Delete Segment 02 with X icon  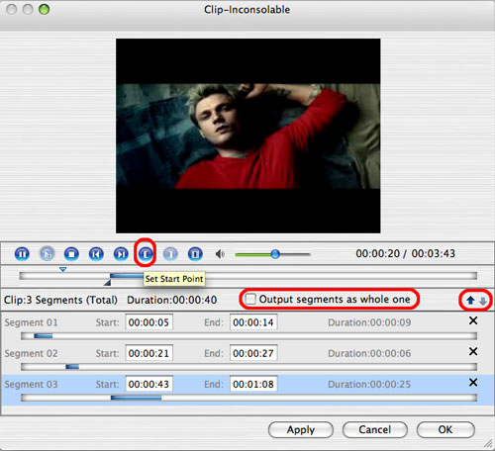(473, 351)
